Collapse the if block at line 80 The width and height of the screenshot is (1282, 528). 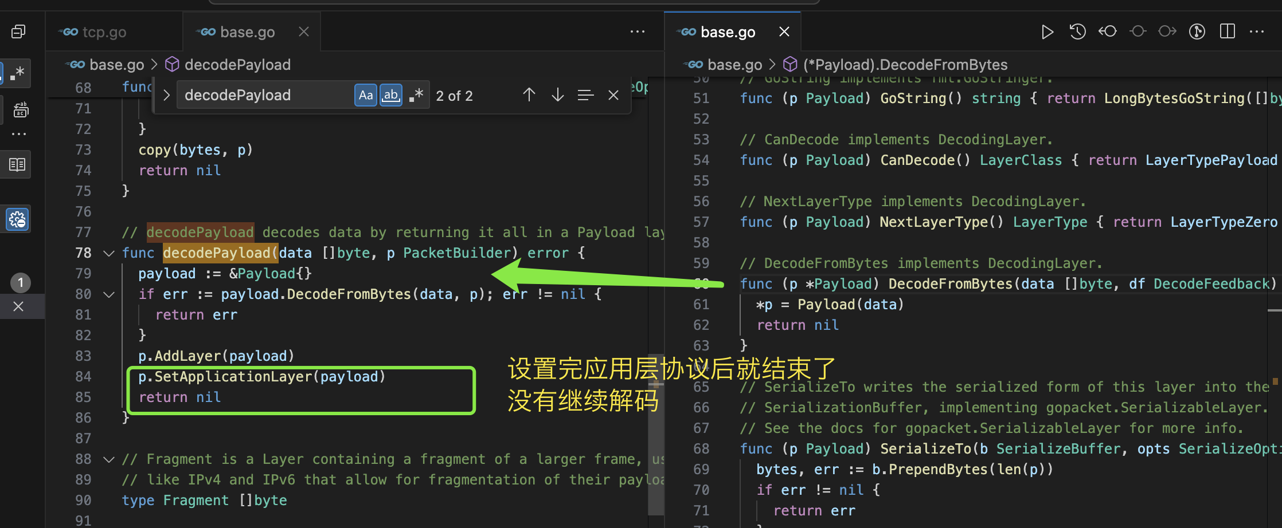pyautogui.click(x=109, y=294)
